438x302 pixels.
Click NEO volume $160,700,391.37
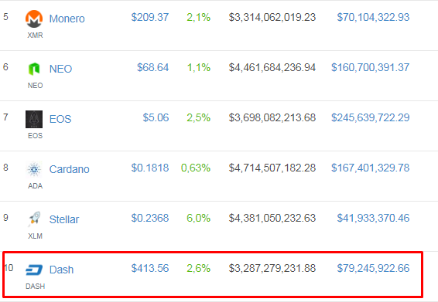(x=371, y=67)
